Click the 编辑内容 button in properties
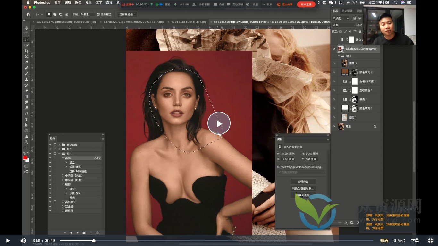This screenshot has height=246, width=438. pyautogui.click(x=303, y=182)
